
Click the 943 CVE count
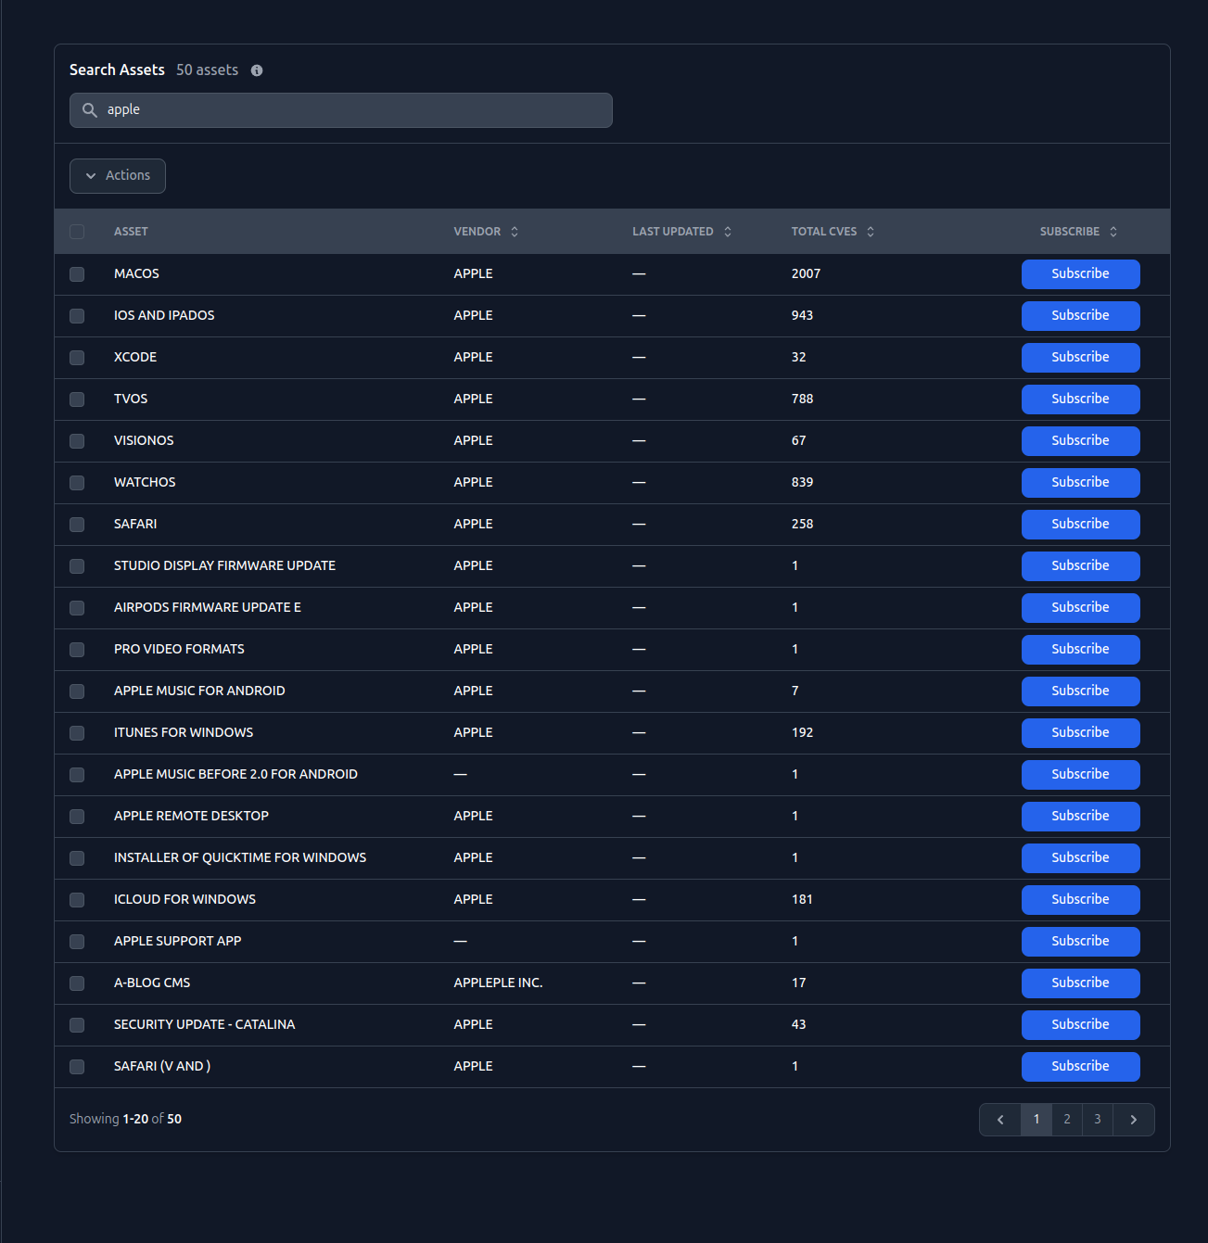click(802, 316)
